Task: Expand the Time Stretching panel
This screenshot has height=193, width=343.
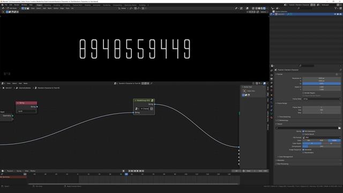Action: click(x=285, y=117)
